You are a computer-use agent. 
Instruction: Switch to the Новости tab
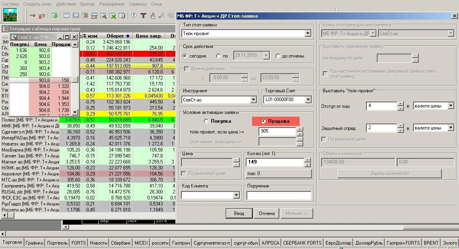click(98, 243)
